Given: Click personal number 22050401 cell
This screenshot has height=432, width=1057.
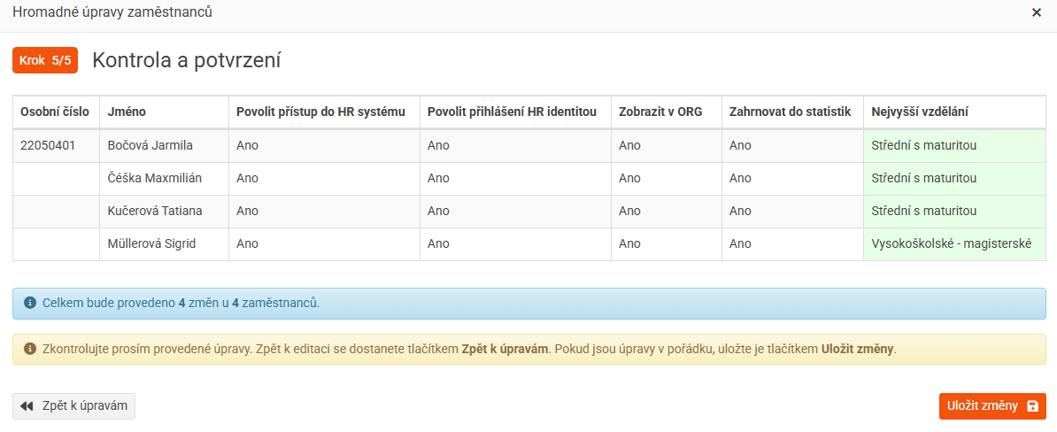Looking at the screenshot, I should 49,145.
